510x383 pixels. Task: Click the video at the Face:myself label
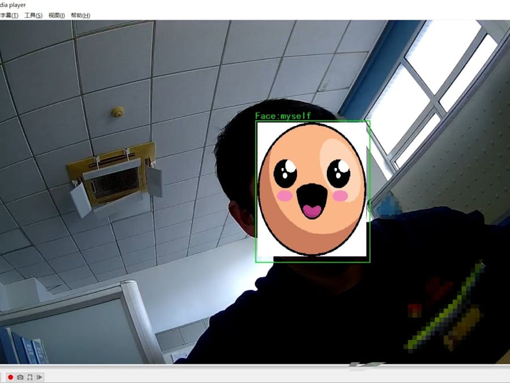click(283, 116)
